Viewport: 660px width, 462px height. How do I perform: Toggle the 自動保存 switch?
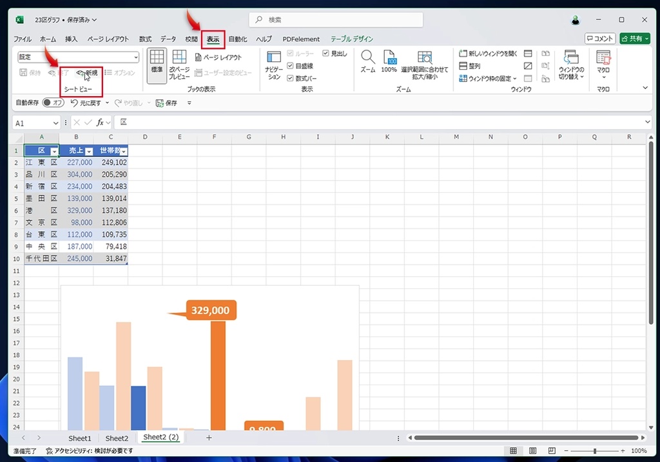(53, 103)
